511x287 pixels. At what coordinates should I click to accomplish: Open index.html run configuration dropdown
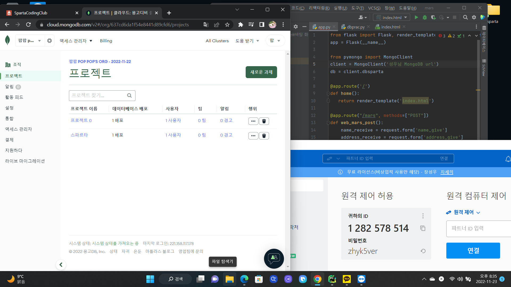pyautogui.click(x=392, y=18)
